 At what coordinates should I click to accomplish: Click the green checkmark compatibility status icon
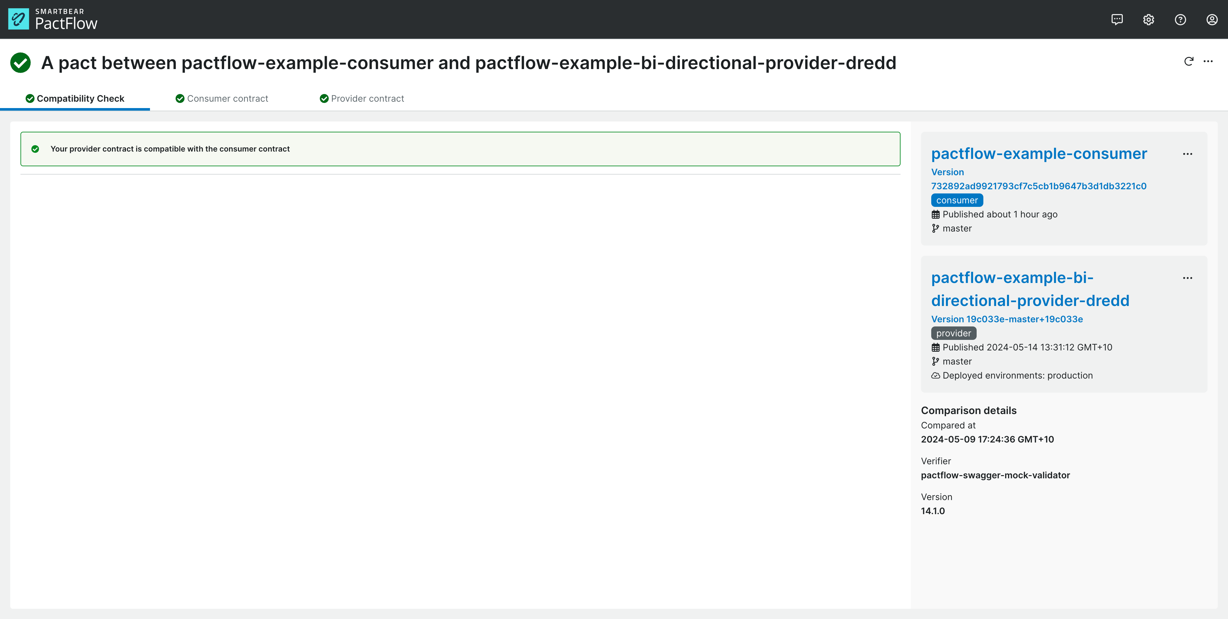tap(20, 62)
